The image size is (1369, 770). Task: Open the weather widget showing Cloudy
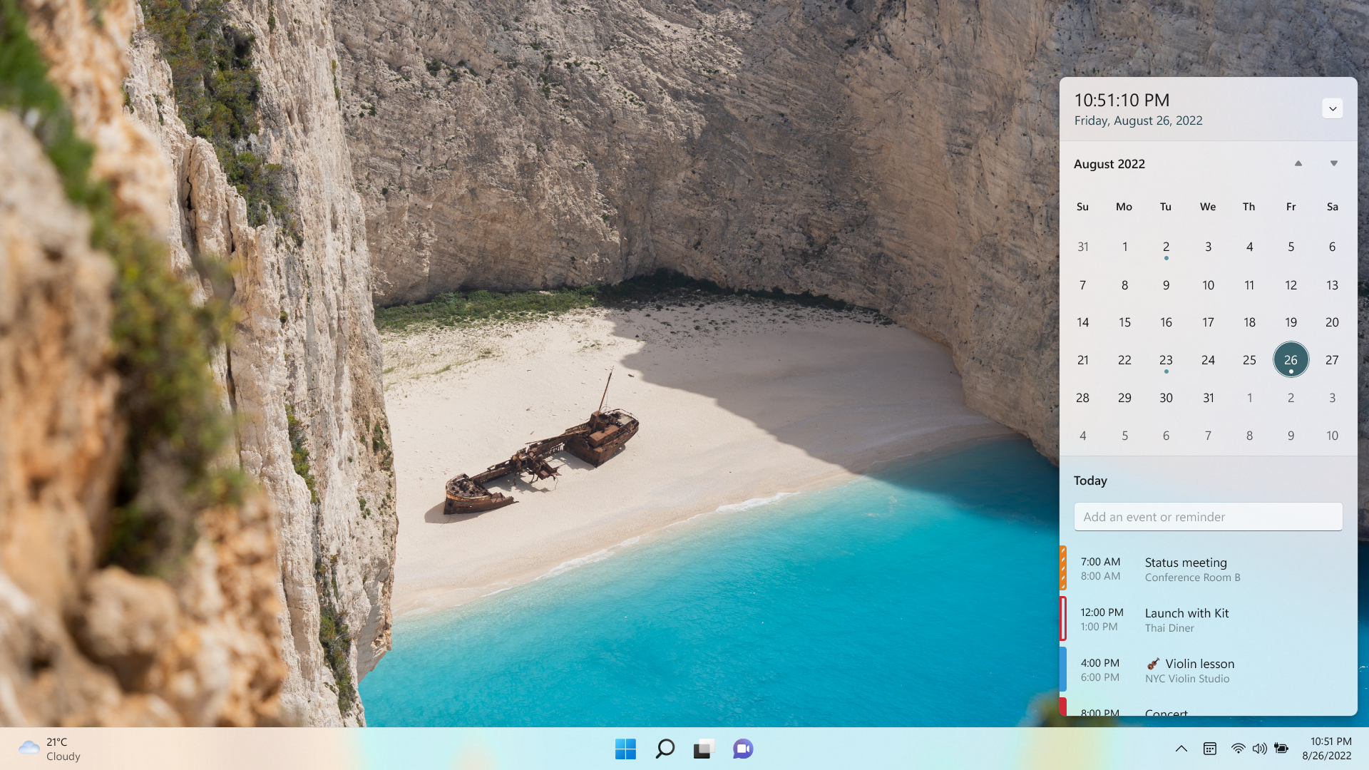(50, 749)
